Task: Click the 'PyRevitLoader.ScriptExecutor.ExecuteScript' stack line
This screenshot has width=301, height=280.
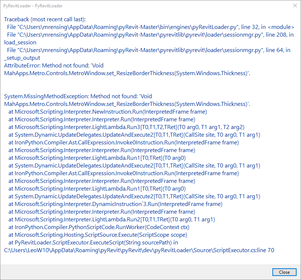Action: (x=93, y=243)
